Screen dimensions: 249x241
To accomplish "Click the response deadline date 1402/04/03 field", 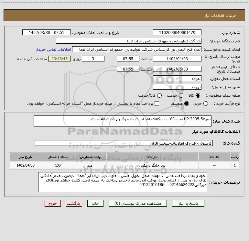I will click(x=177, y=59).
